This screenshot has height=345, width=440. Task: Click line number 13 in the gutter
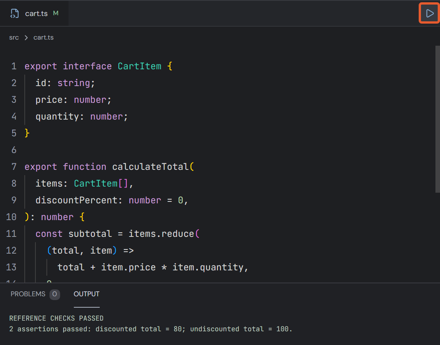[x=11, y=267]
